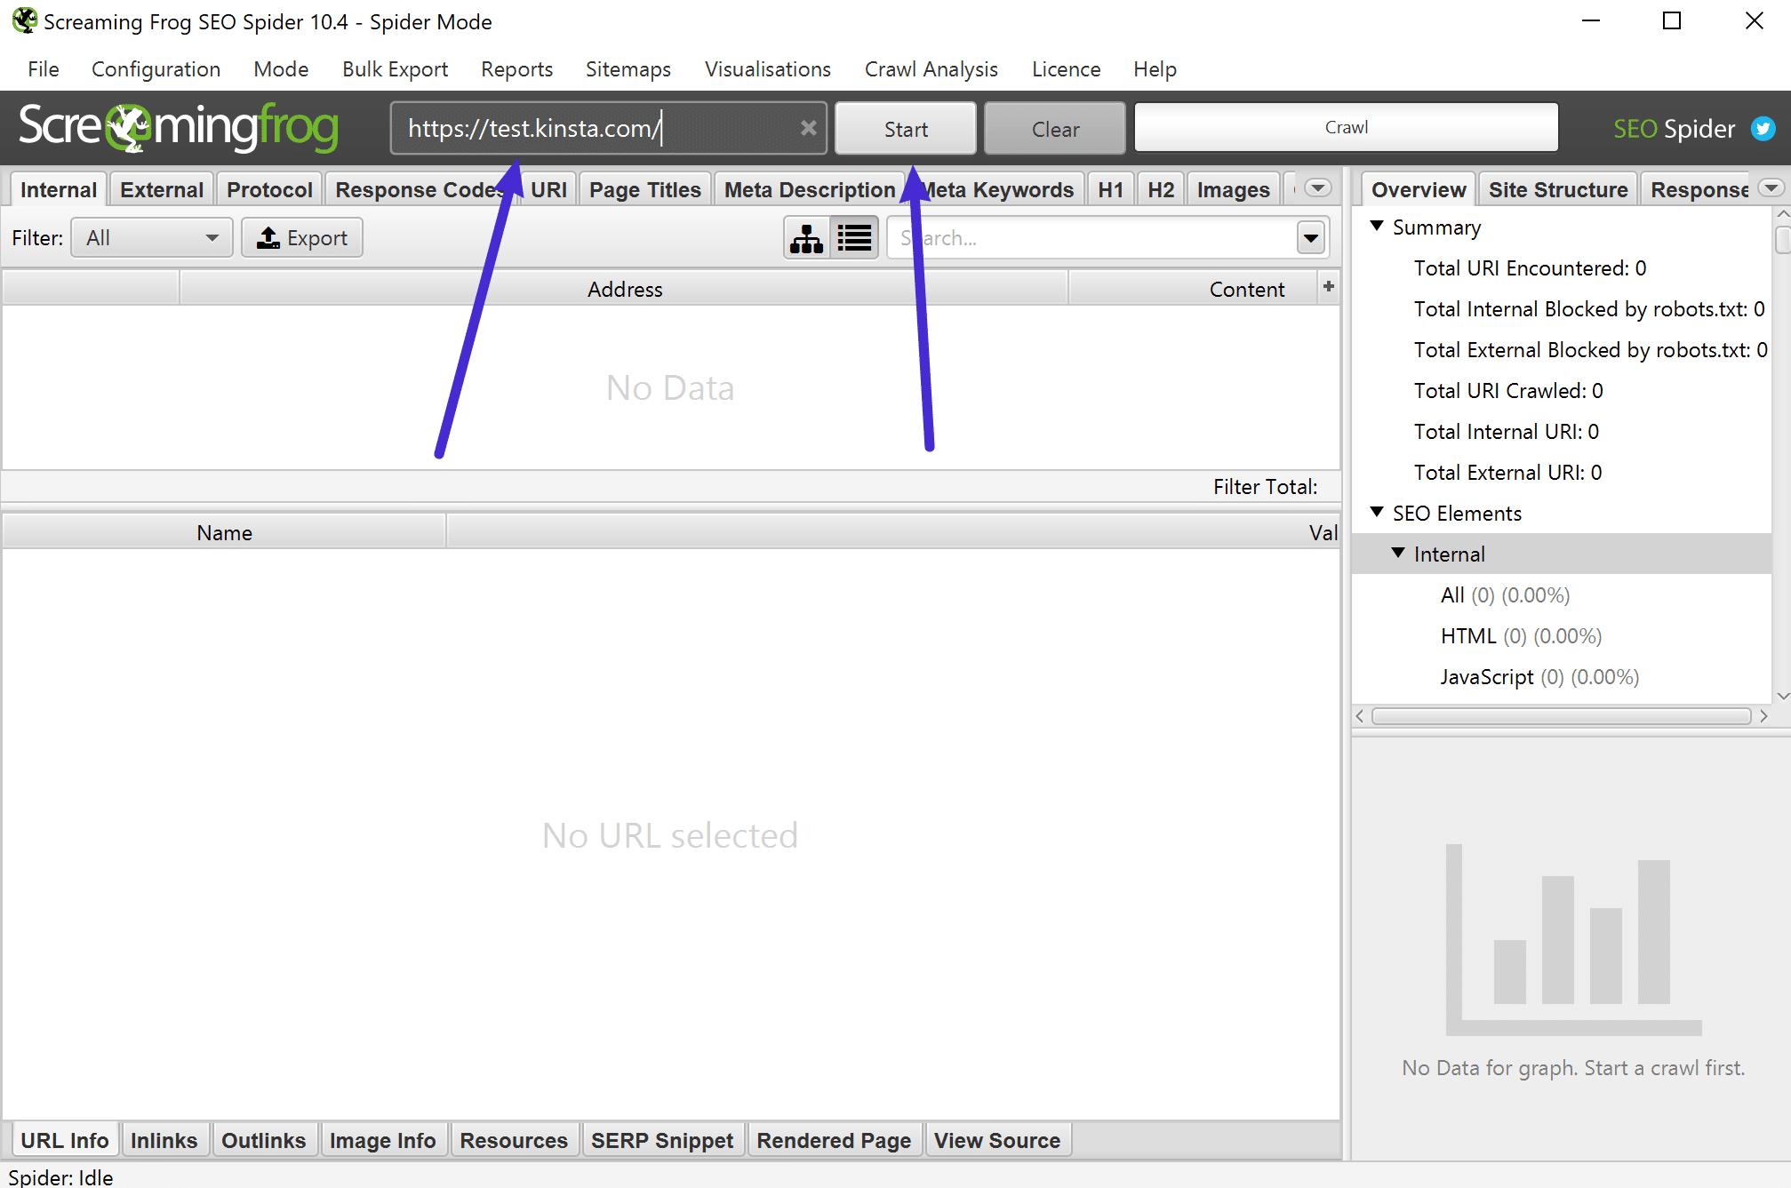This screenshot has height=1188, width=1791.
Task: Click the Screaming Frog logo icon
Action: 132,129
